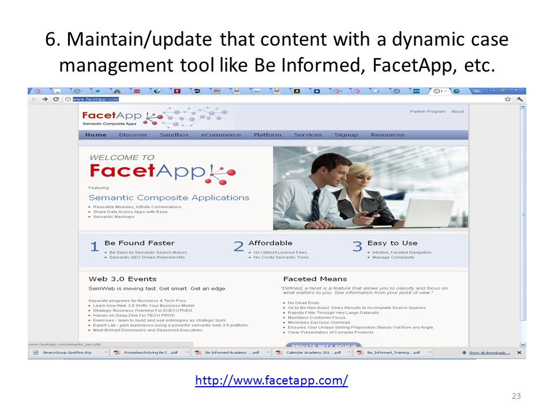554x415 pixels.
Task: Click file icon of BinaryGroup-Spotfire download
Action: tap(36, 353)
